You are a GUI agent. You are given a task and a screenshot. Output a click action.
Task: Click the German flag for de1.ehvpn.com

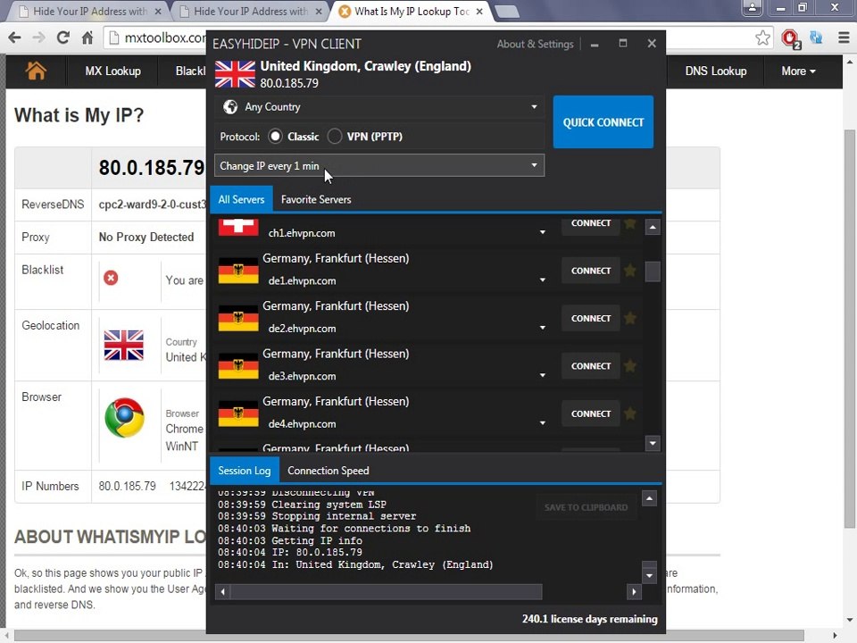coord(238,271)
